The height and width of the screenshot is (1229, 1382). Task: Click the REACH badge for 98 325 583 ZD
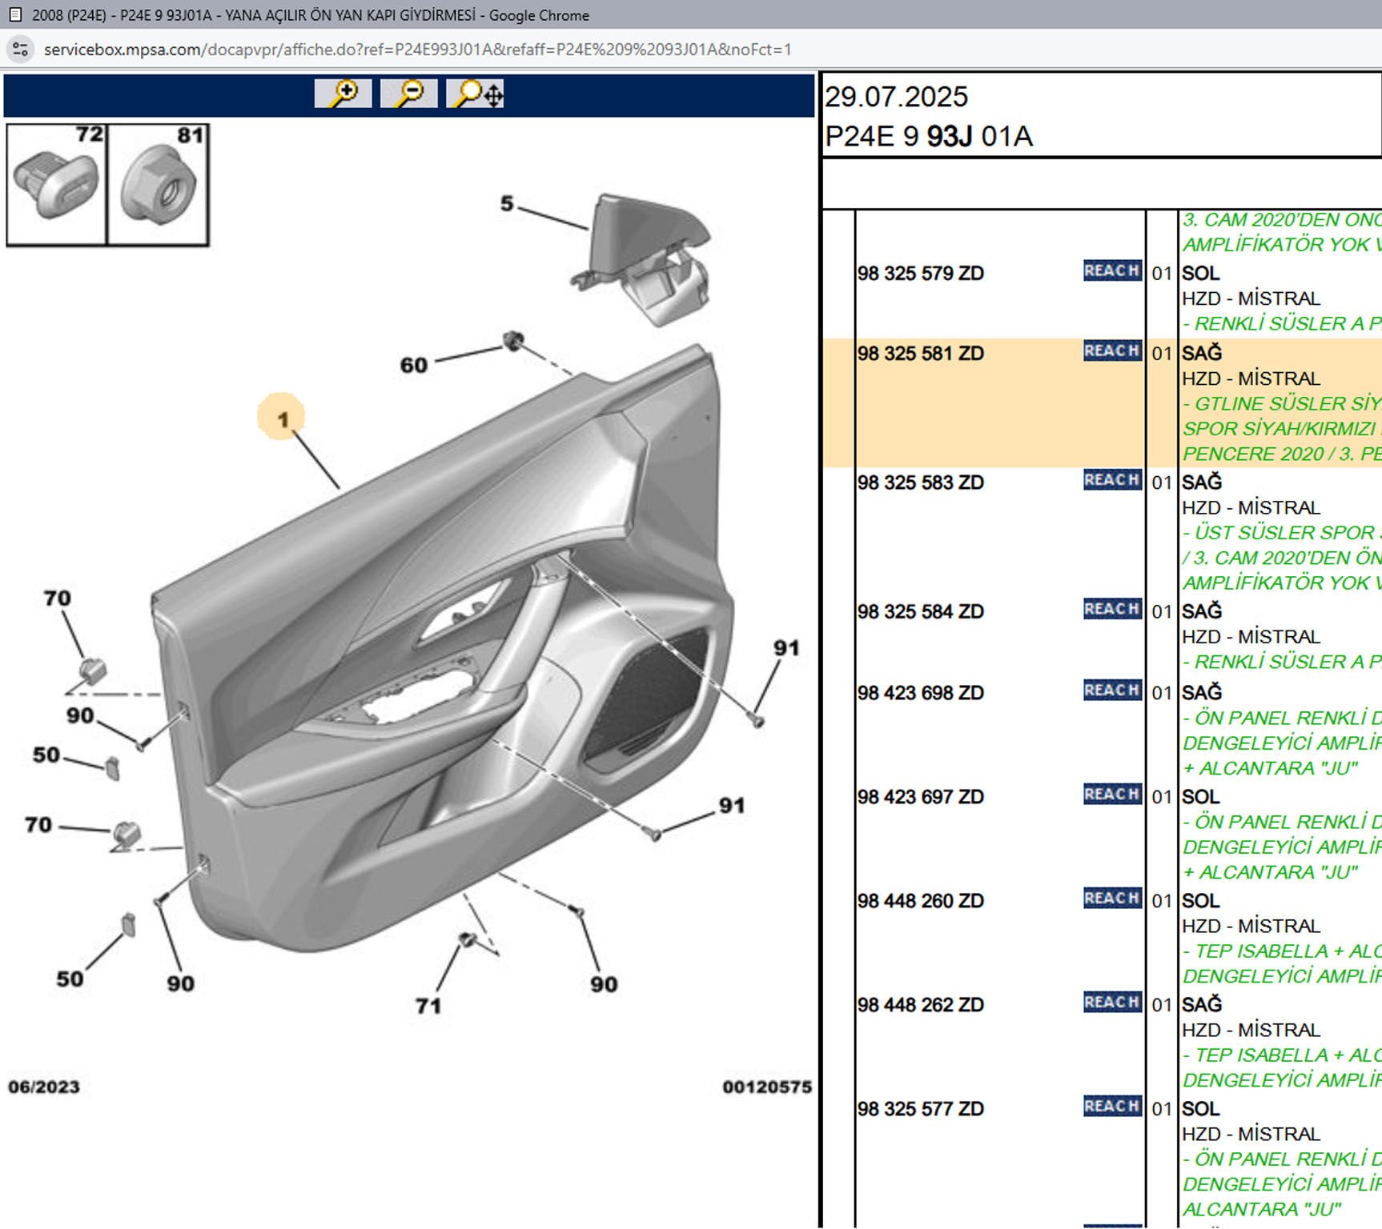coord(1111,480)
